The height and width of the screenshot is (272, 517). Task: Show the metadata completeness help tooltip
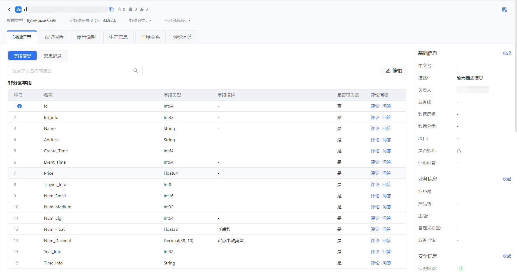tap(97, 21)
